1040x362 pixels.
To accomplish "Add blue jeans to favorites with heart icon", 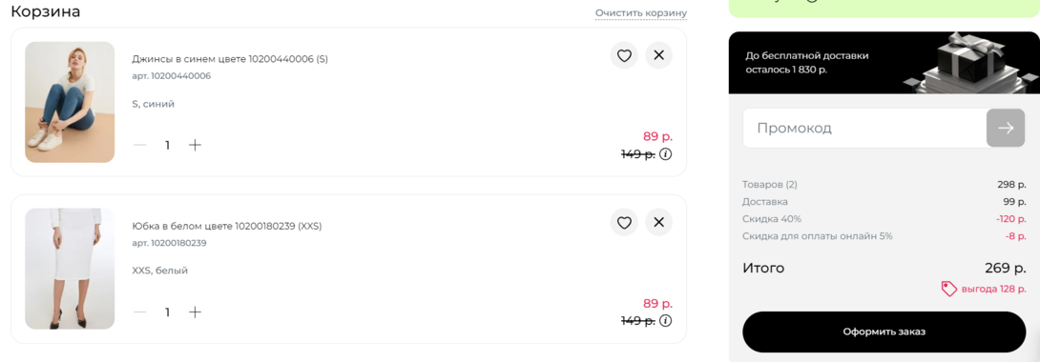I will [624, 55].
